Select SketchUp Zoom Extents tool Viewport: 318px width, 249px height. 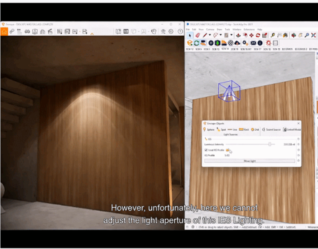click(313, 35)
